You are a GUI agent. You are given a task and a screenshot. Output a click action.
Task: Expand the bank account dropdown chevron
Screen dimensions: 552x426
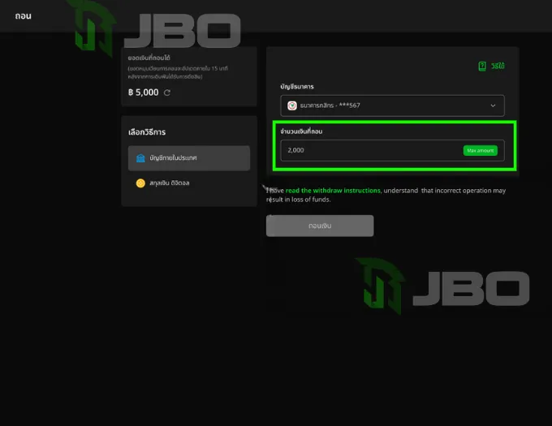click(x=493, y=105)
